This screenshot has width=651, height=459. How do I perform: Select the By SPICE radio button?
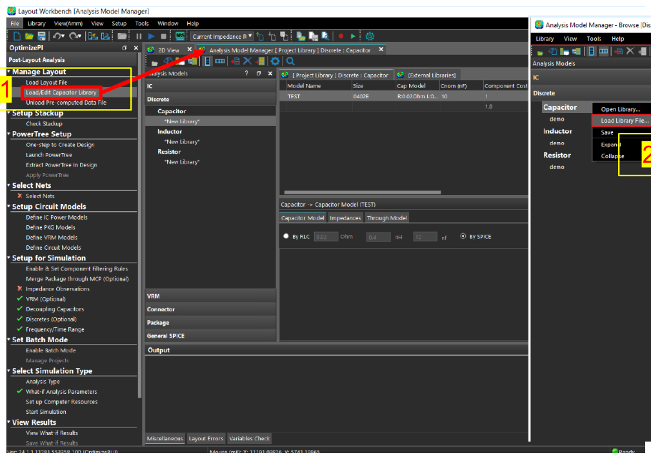point(463,236)
